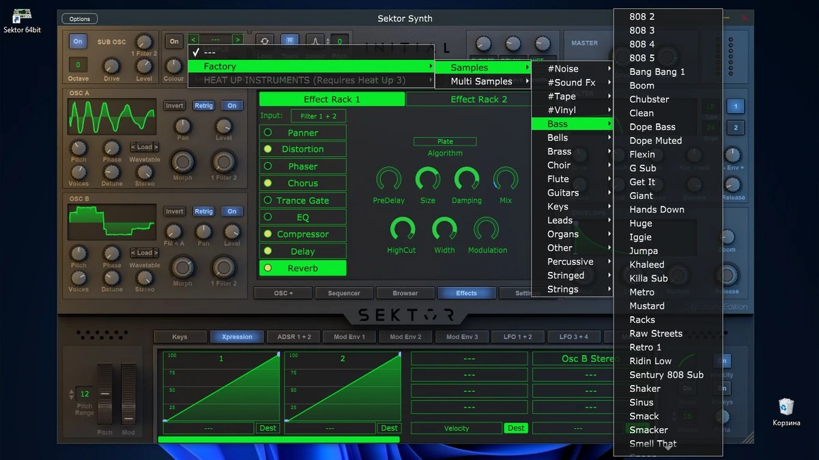Click the Pitch wheel
The width and height of the screenshot is (819, 460).
[x=104, y=395]
